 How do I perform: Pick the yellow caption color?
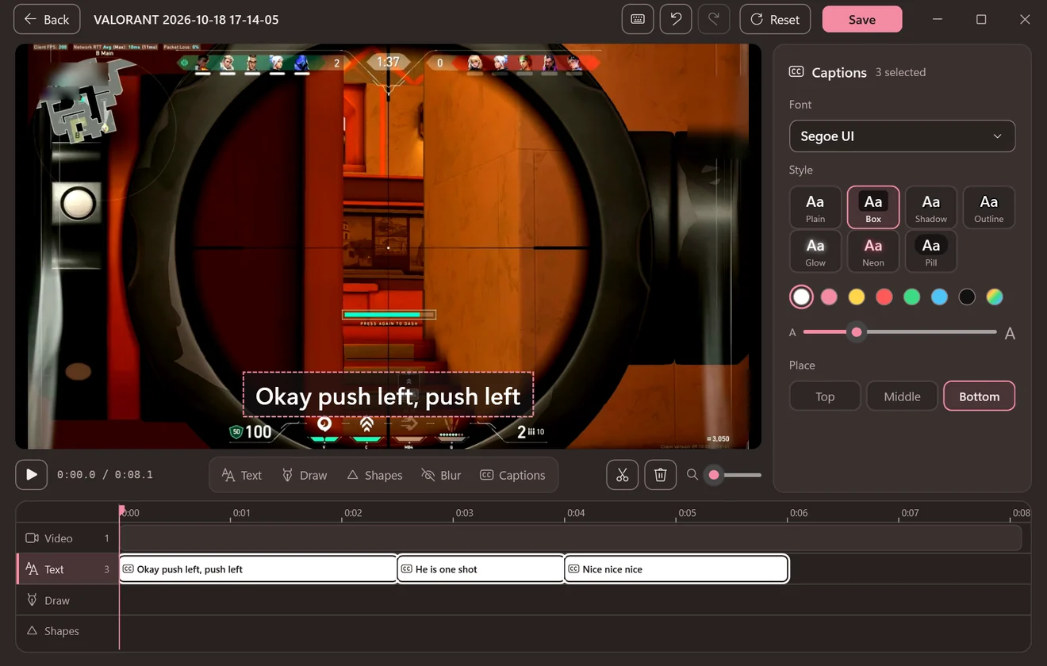coord(857,297)
